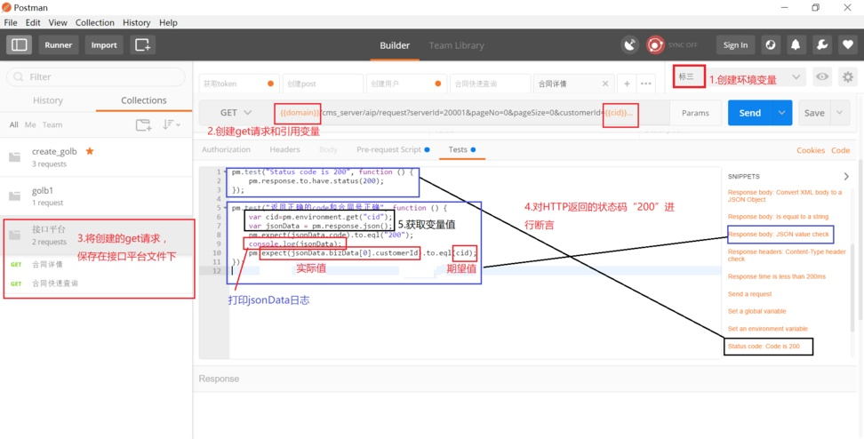Click the Params button

coord(695,112)
